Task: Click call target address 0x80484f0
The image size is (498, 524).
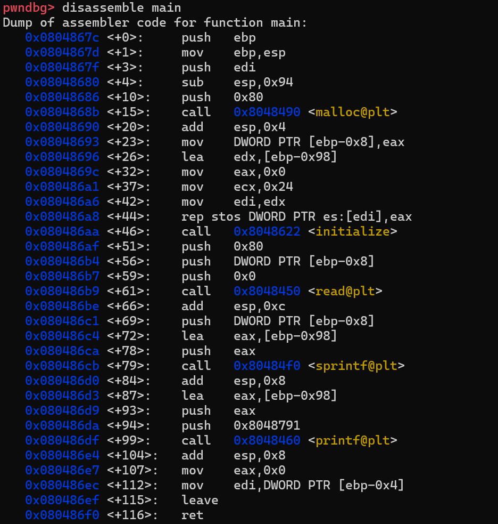Action: pos(267,366)
